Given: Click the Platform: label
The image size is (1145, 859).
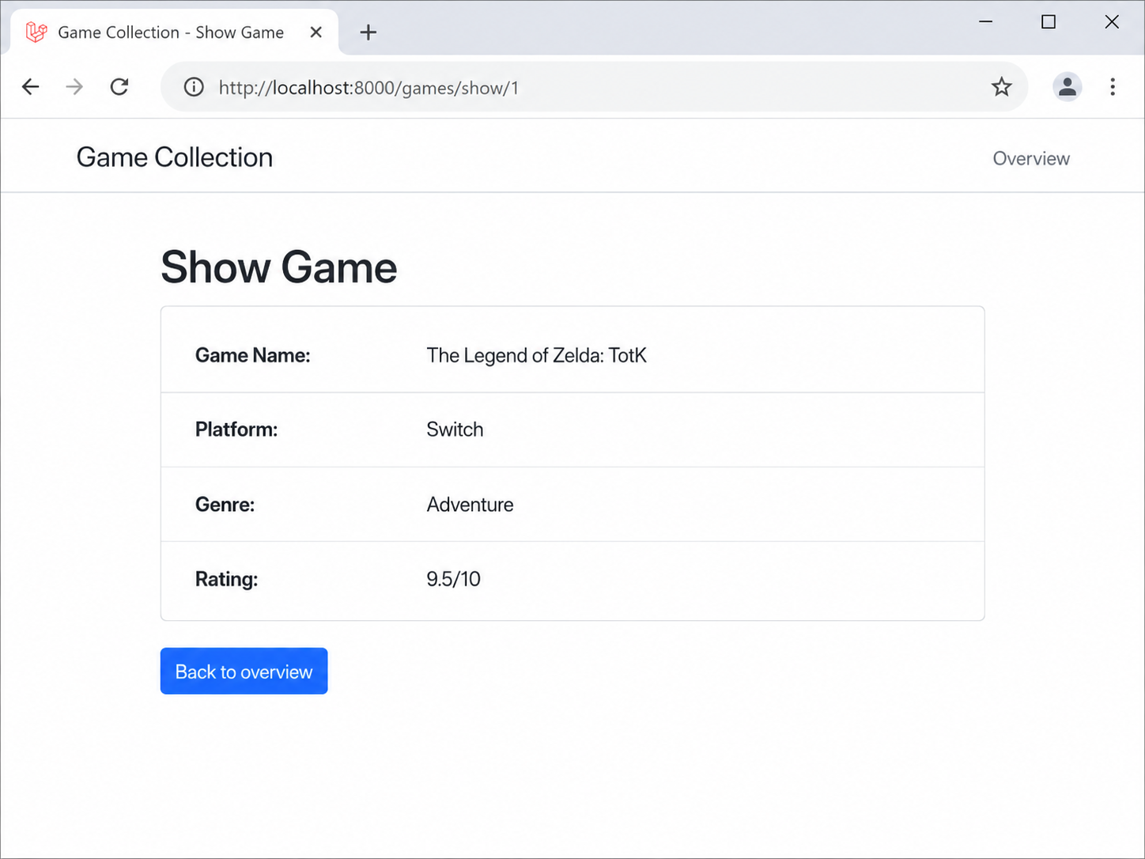Looking at the screenshot, I should click(x=236, y=429).
